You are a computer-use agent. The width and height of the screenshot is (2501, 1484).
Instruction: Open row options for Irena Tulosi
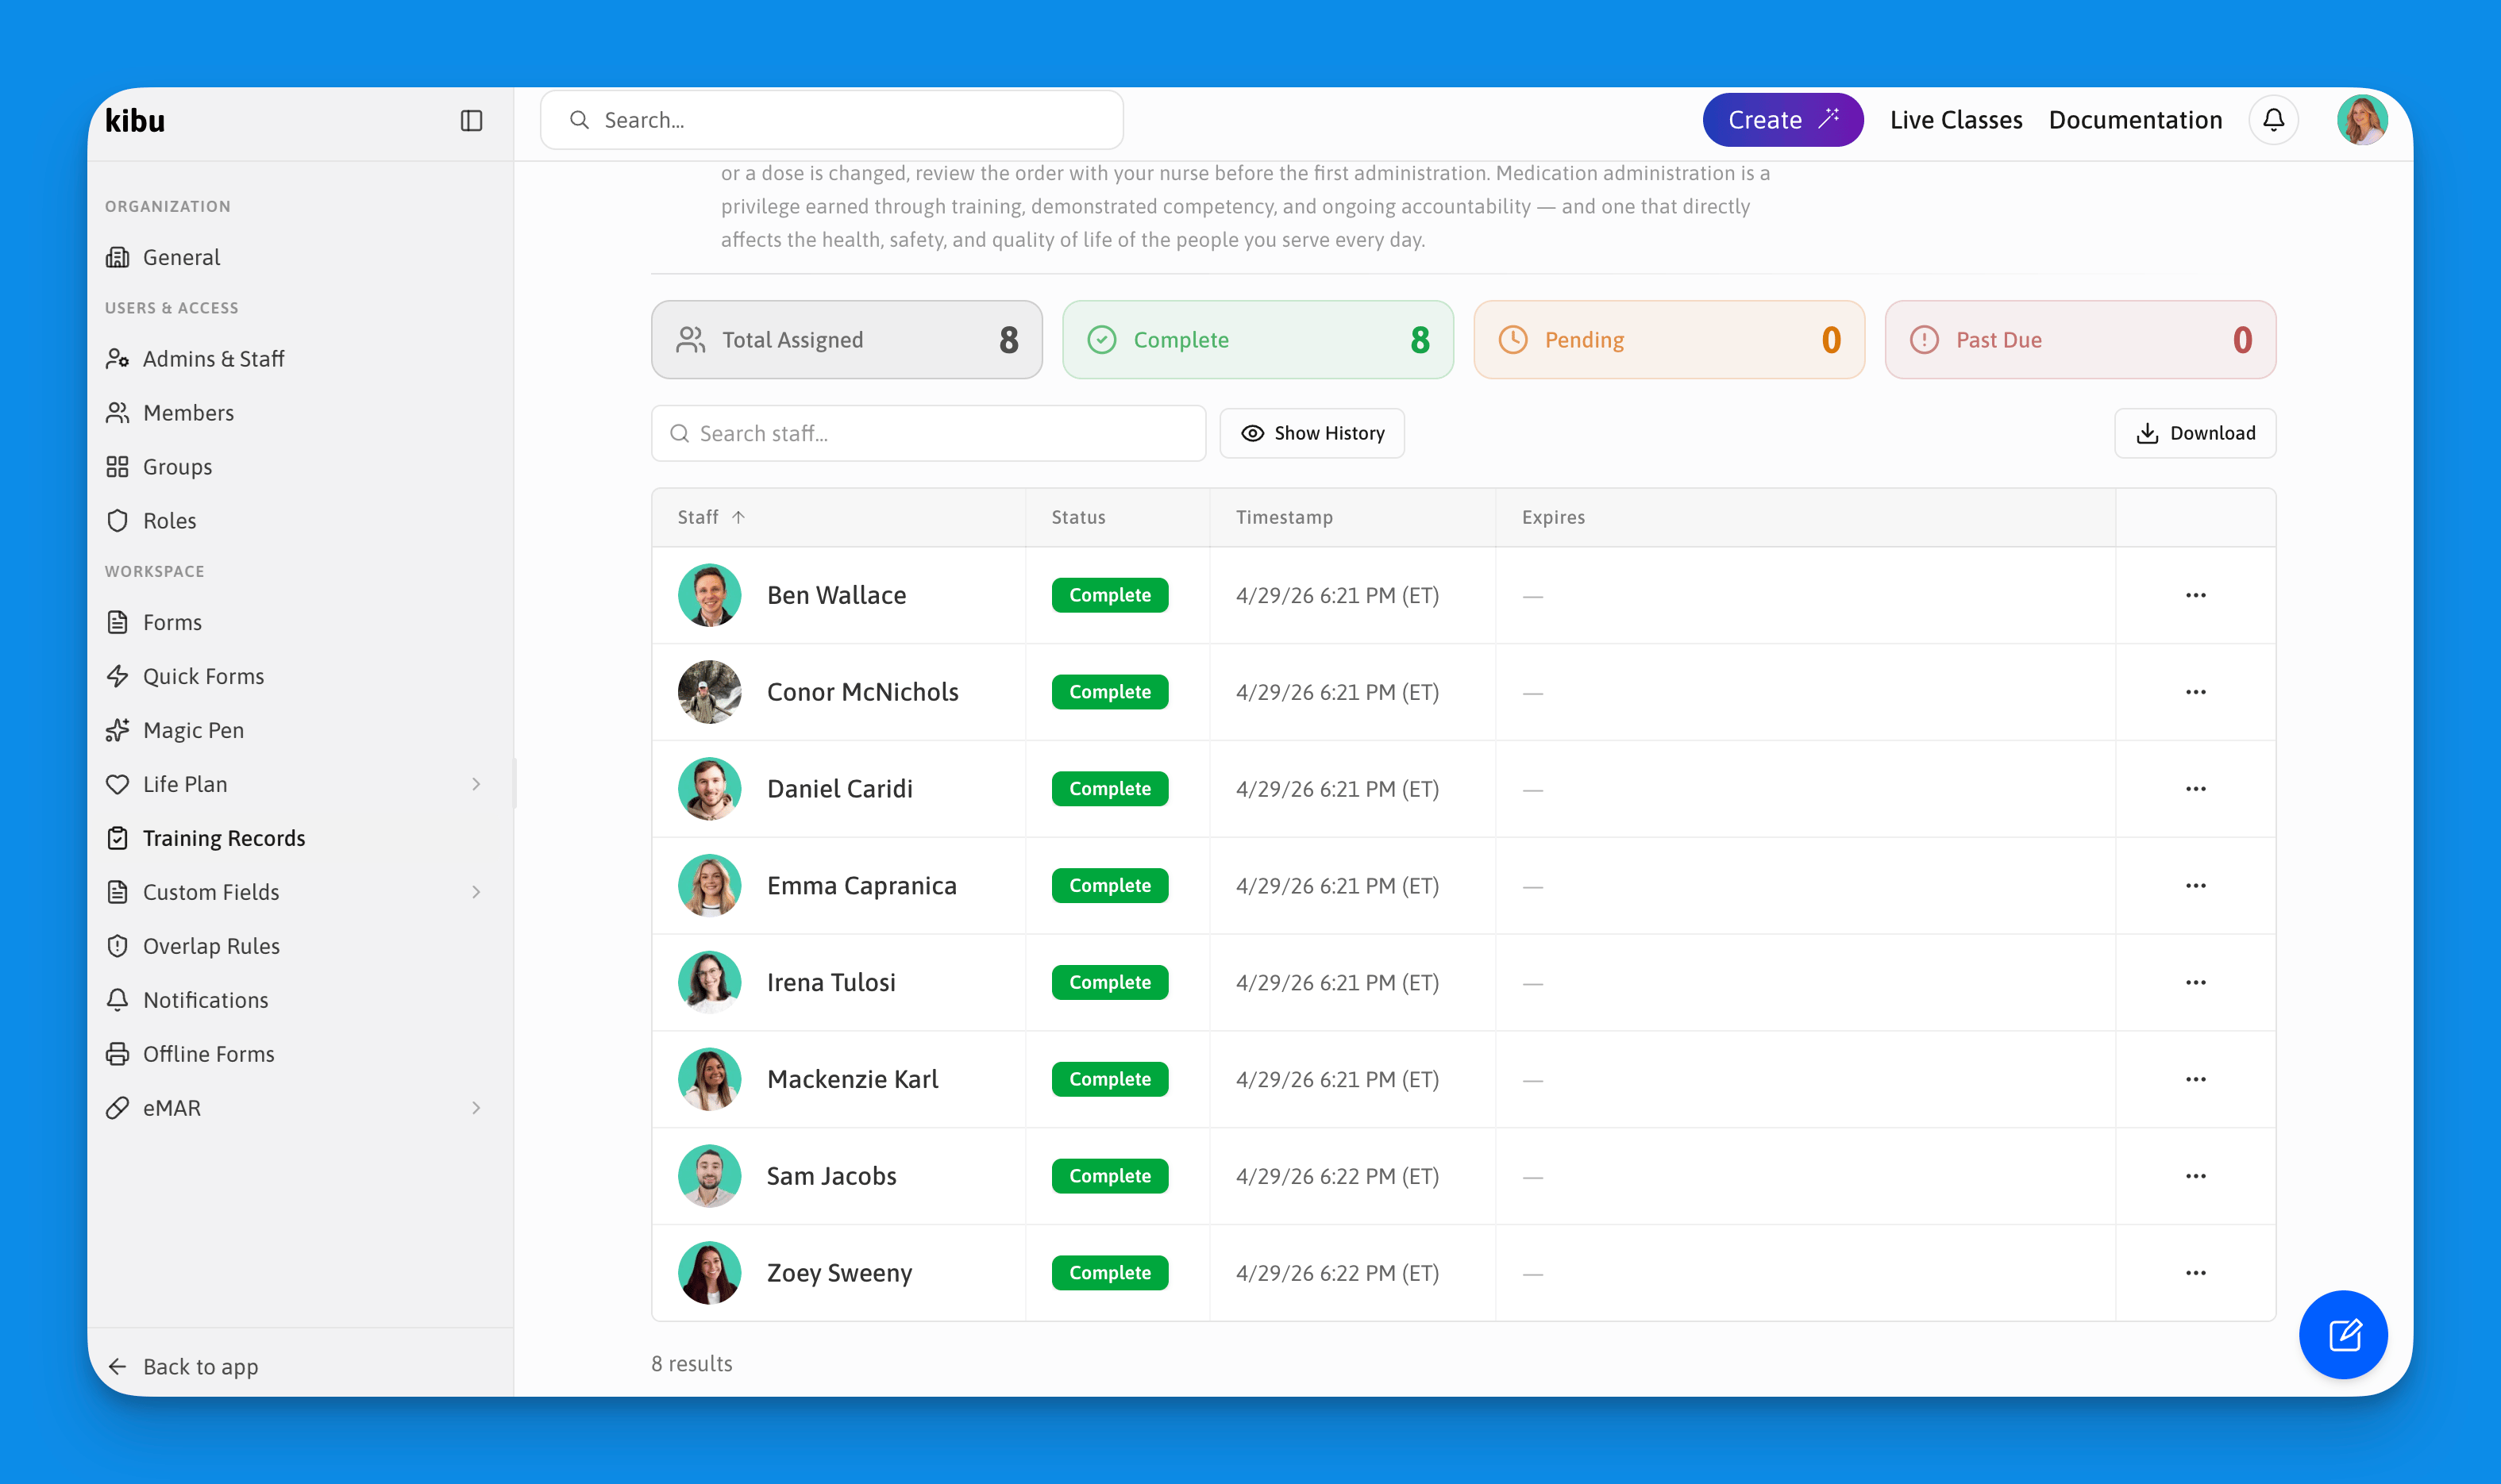click(x=2195, y=983)
